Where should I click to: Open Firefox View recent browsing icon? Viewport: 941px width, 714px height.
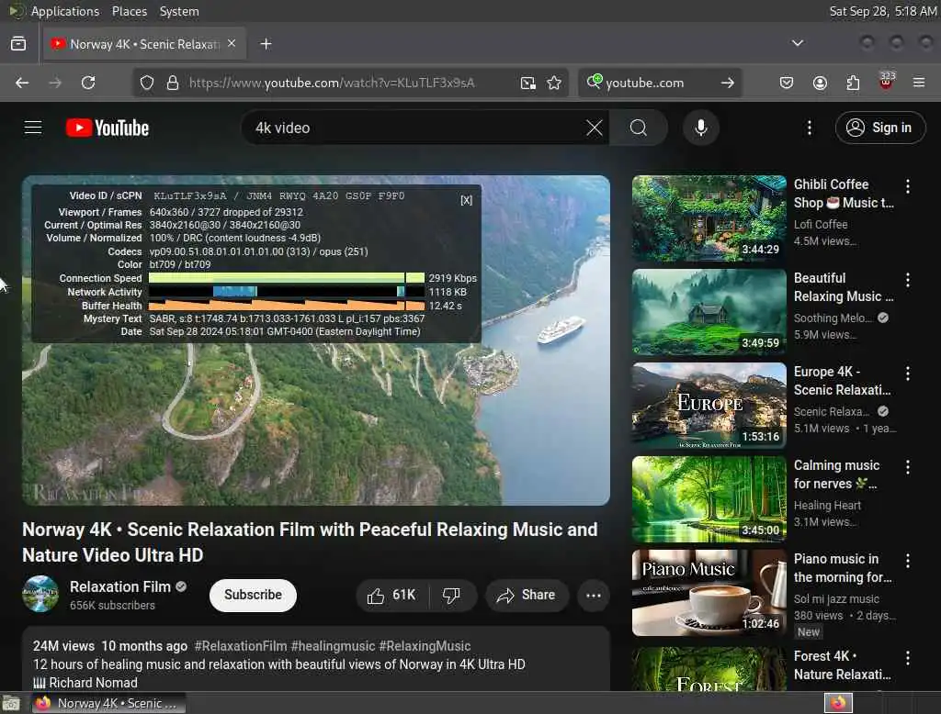18,44
